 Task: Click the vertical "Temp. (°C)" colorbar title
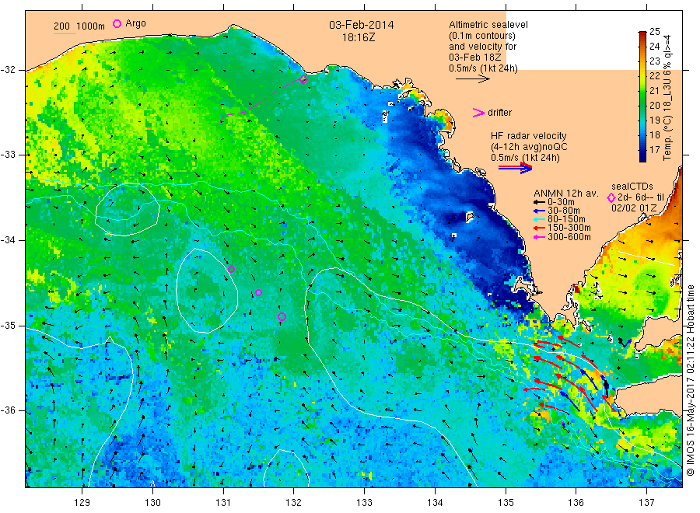tap(667, 137)
